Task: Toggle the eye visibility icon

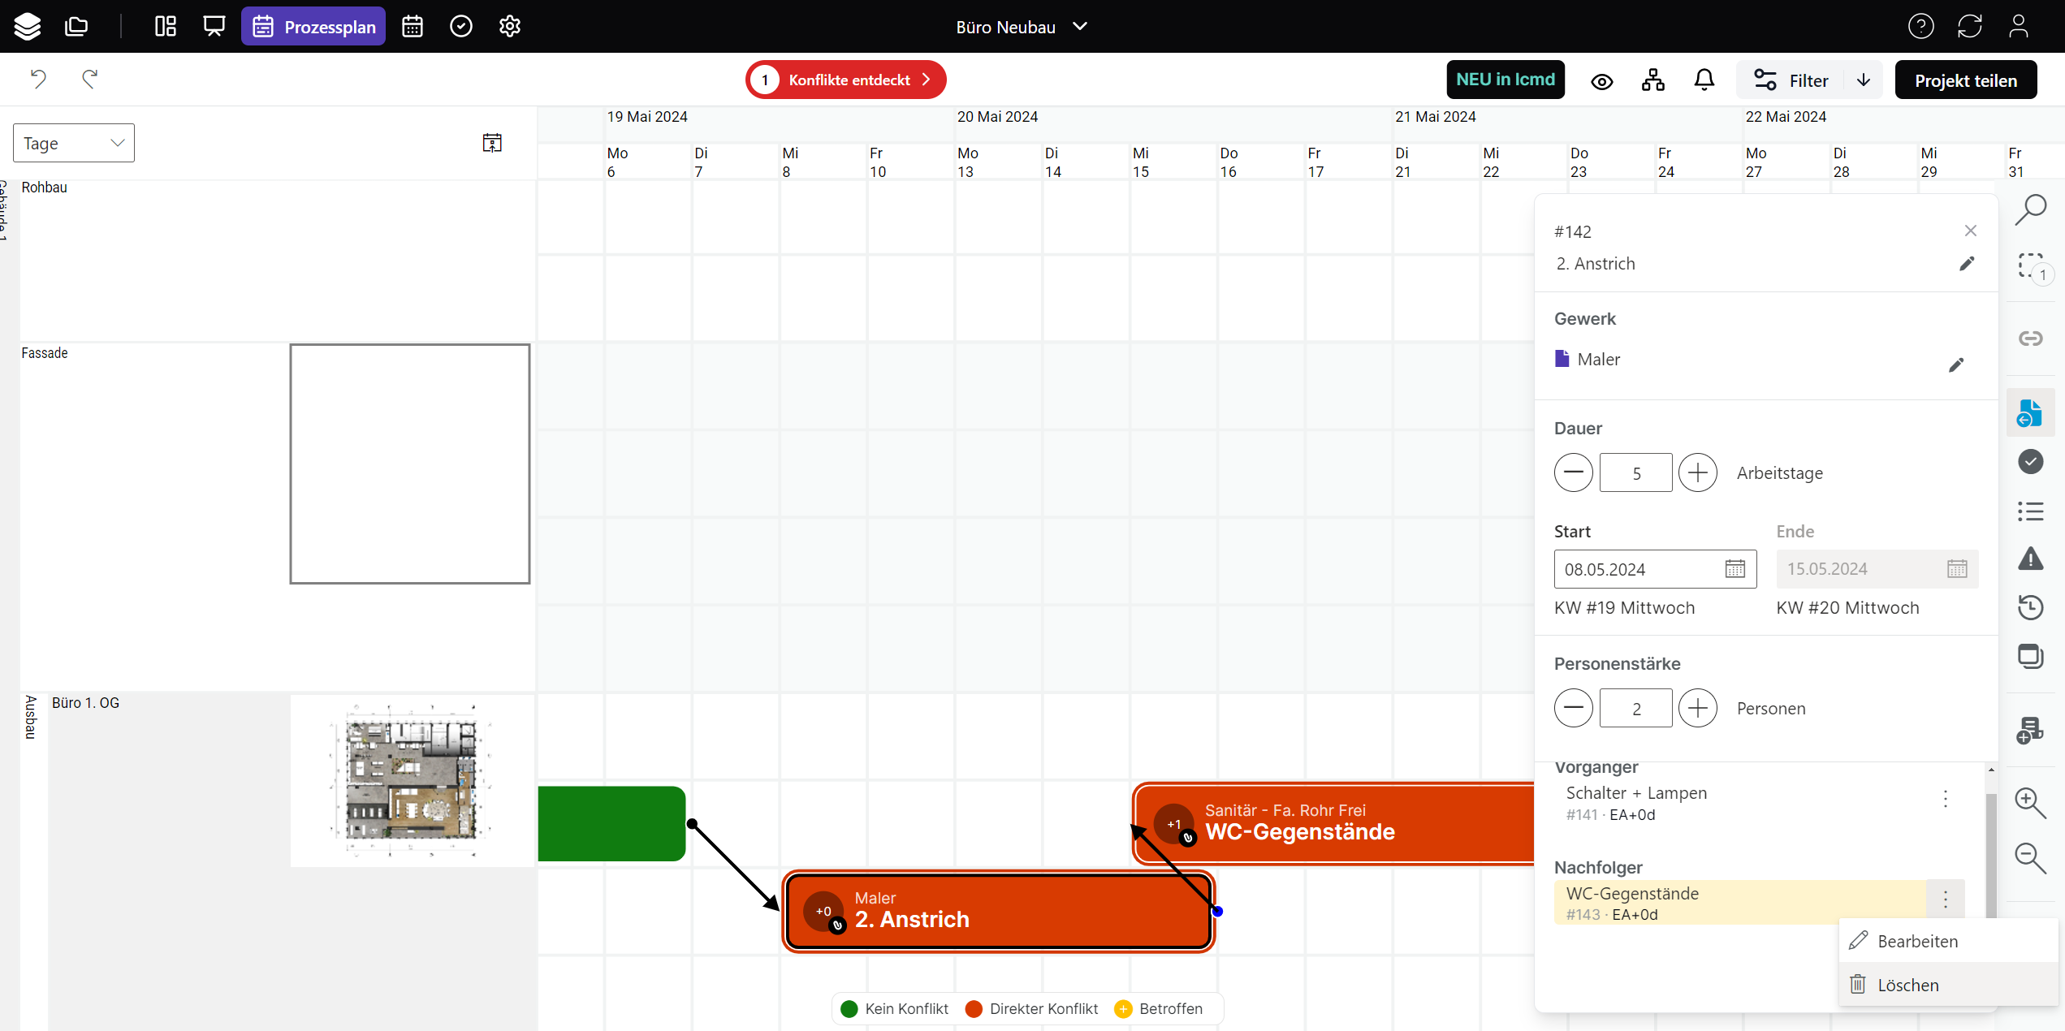Action: 1601,81
